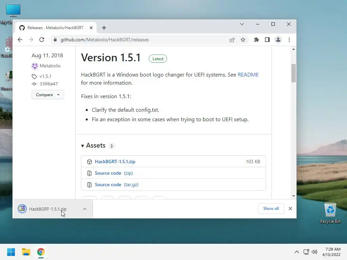The width and height of the screenshot is (347, 260).
Task: Open File Explorer from taskbar
Action: (x=26, y=252)
